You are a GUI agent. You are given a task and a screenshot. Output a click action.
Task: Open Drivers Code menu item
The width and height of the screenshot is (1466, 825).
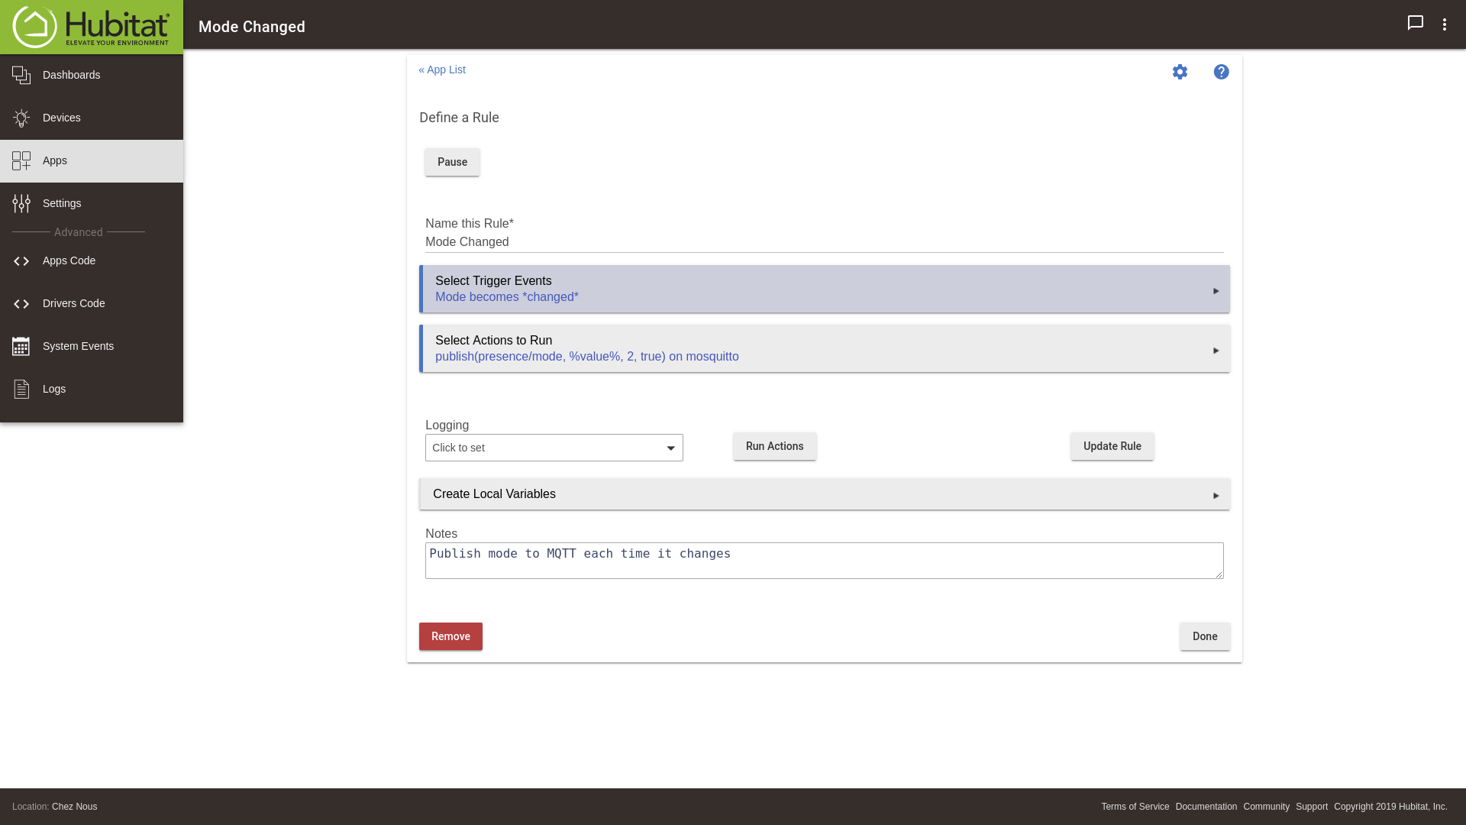point(73,303)
